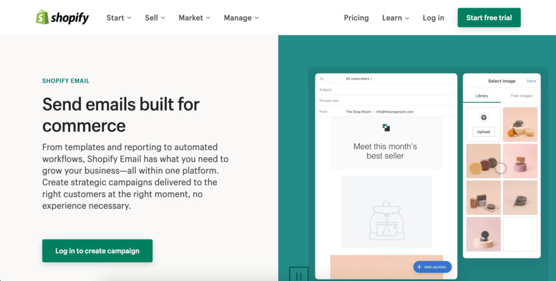Click the SHOPIFY EMAIL label
The image size is (556, 281).
tap(66, 81)
